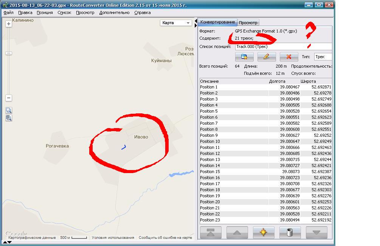Click the red X delete position list button
Viewport: 380px width, 246px height.
pos(289,57)
